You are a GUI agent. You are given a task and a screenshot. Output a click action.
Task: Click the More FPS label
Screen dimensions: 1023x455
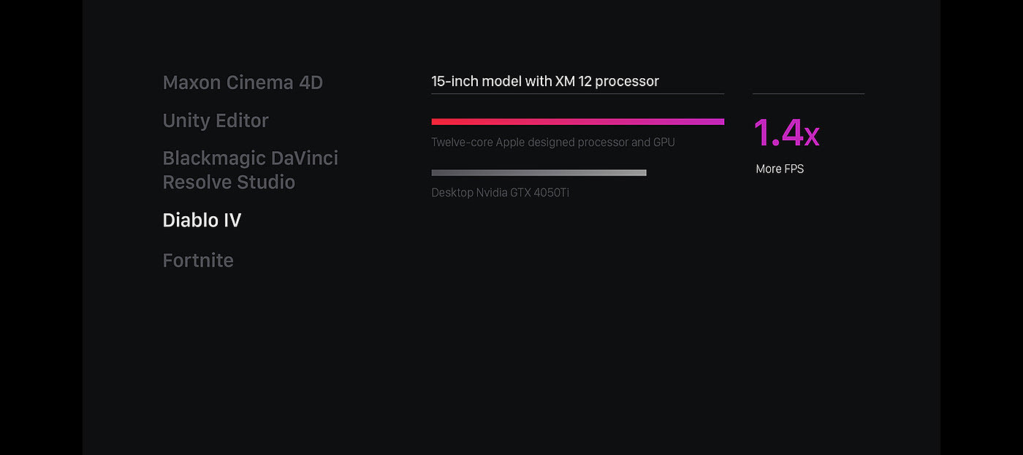(780, 169)
